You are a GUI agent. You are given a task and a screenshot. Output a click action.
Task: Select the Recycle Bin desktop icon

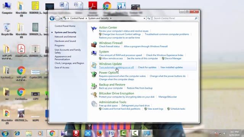pyautogui.click(x=7, y=30)
